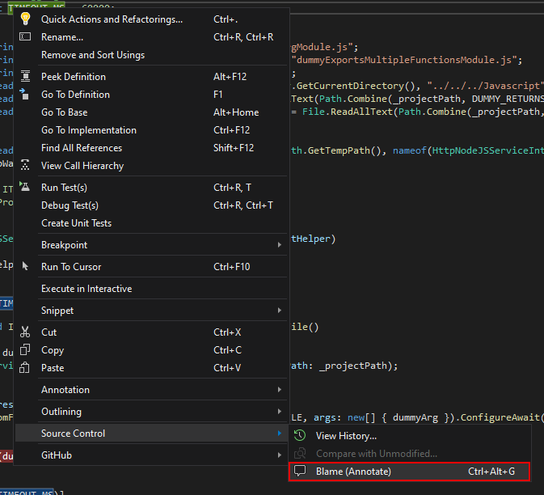The height and width of the screenshot is (495, 544).
Task: Expand the Annotation submenu arrow
Action: 280,390
